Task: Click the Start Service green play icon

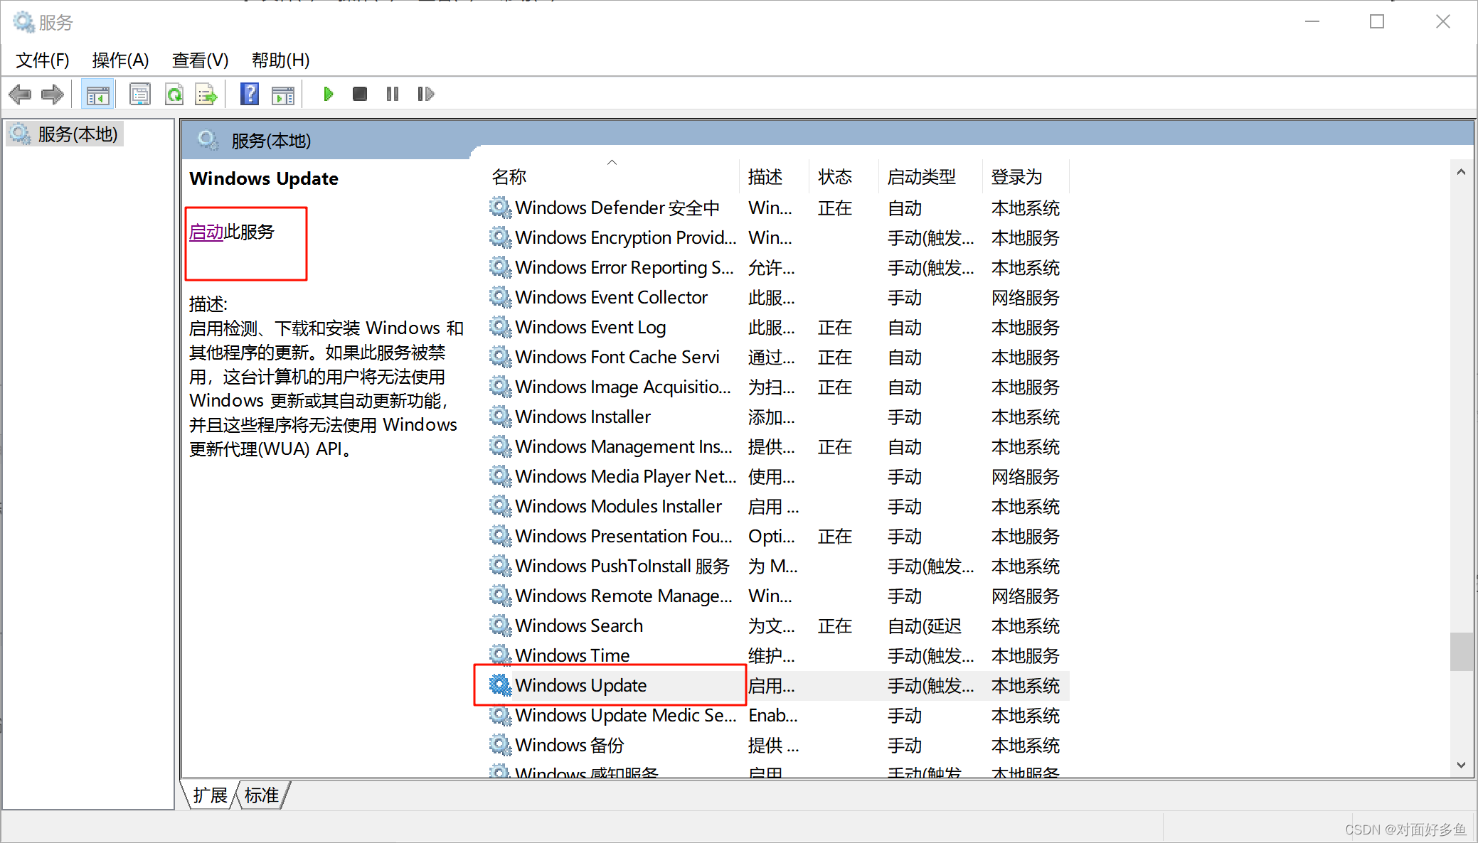Action: [328, 94]
